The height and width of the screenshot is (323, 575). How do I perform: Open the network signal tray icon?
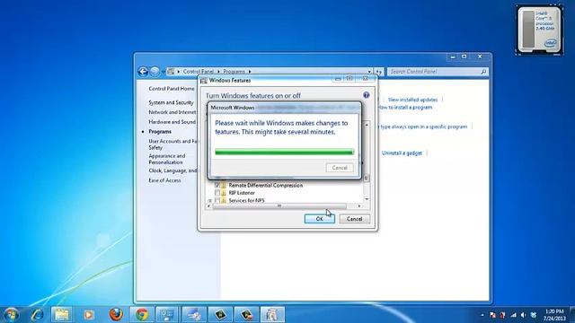click(513, 315)
